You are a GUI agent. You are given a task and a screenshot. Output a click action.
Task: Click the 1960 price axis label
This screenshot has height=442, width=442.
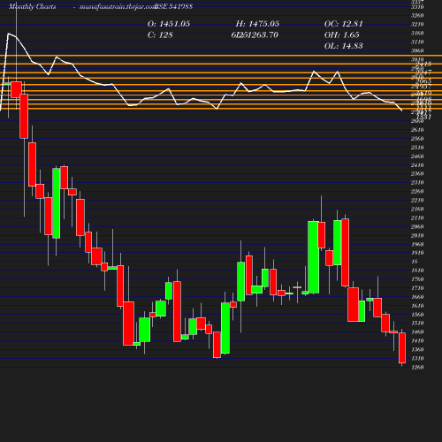pyautogui.click(x=417, y=244)
